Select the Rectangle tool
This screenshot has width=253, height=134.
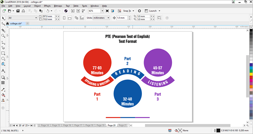pyautogui.click(x=3, y=53)
